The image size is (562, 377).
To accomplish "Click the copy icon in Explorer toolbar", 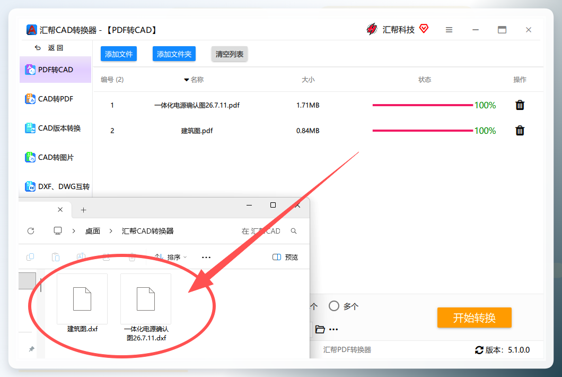I will (x=30, y=257).
